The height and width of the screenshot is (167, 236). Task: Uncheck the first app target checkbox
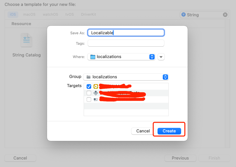(89, 86)
